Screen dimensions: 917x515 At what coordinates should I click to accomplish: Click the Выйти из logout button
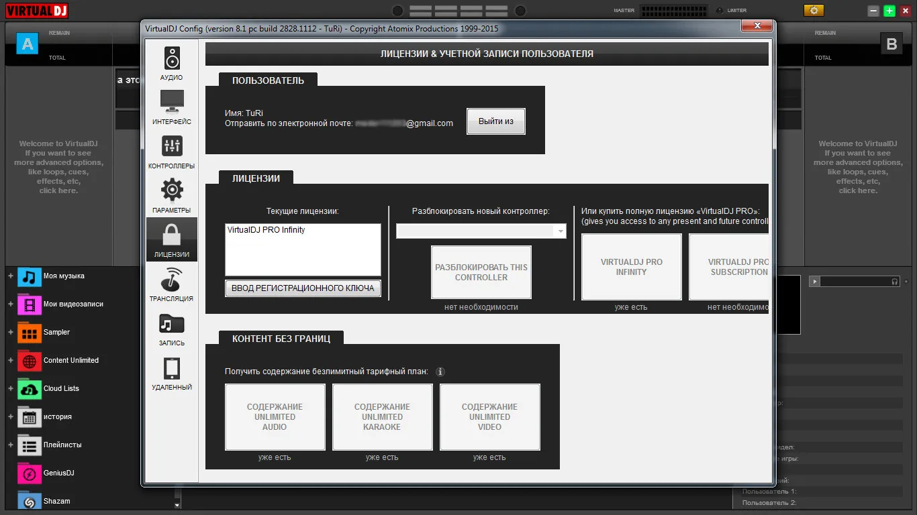(496, 121)
